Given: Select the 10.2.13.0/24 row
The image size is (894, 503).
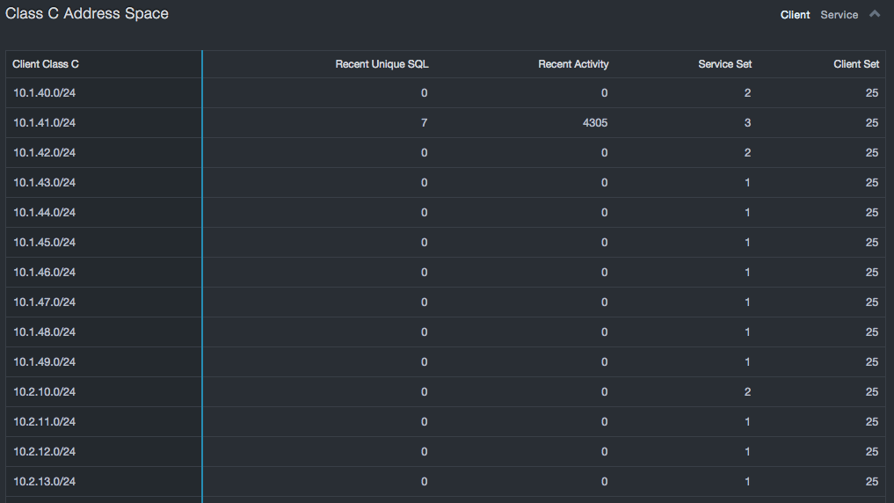Looking at the screenshot, I should [45, 482].
